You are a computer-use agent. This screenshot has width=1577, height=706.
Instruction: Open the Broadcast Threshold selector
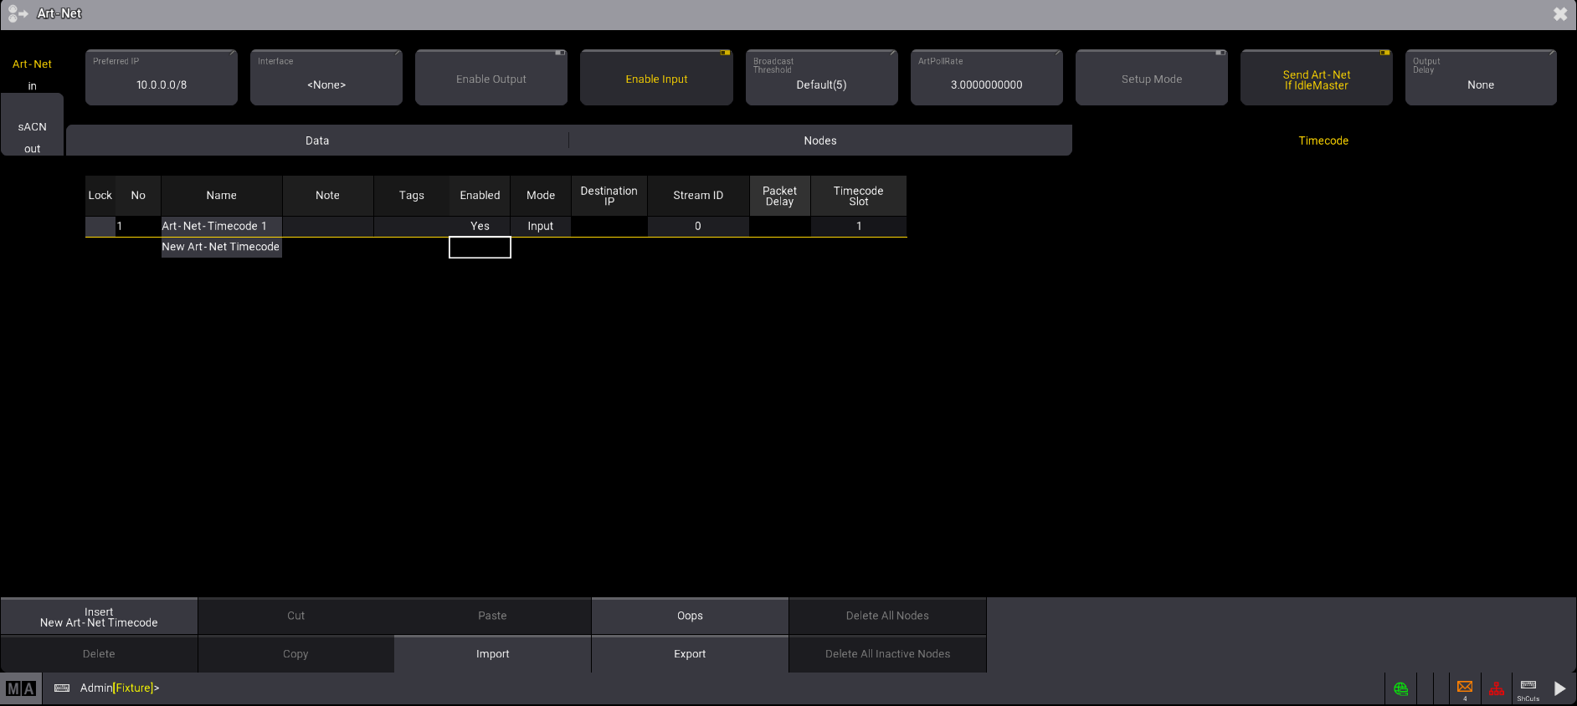[821, 78]
